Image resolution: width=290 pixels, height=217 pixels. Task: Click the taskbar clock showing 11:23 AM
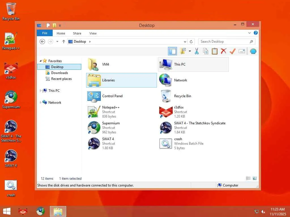coord(278,212)
